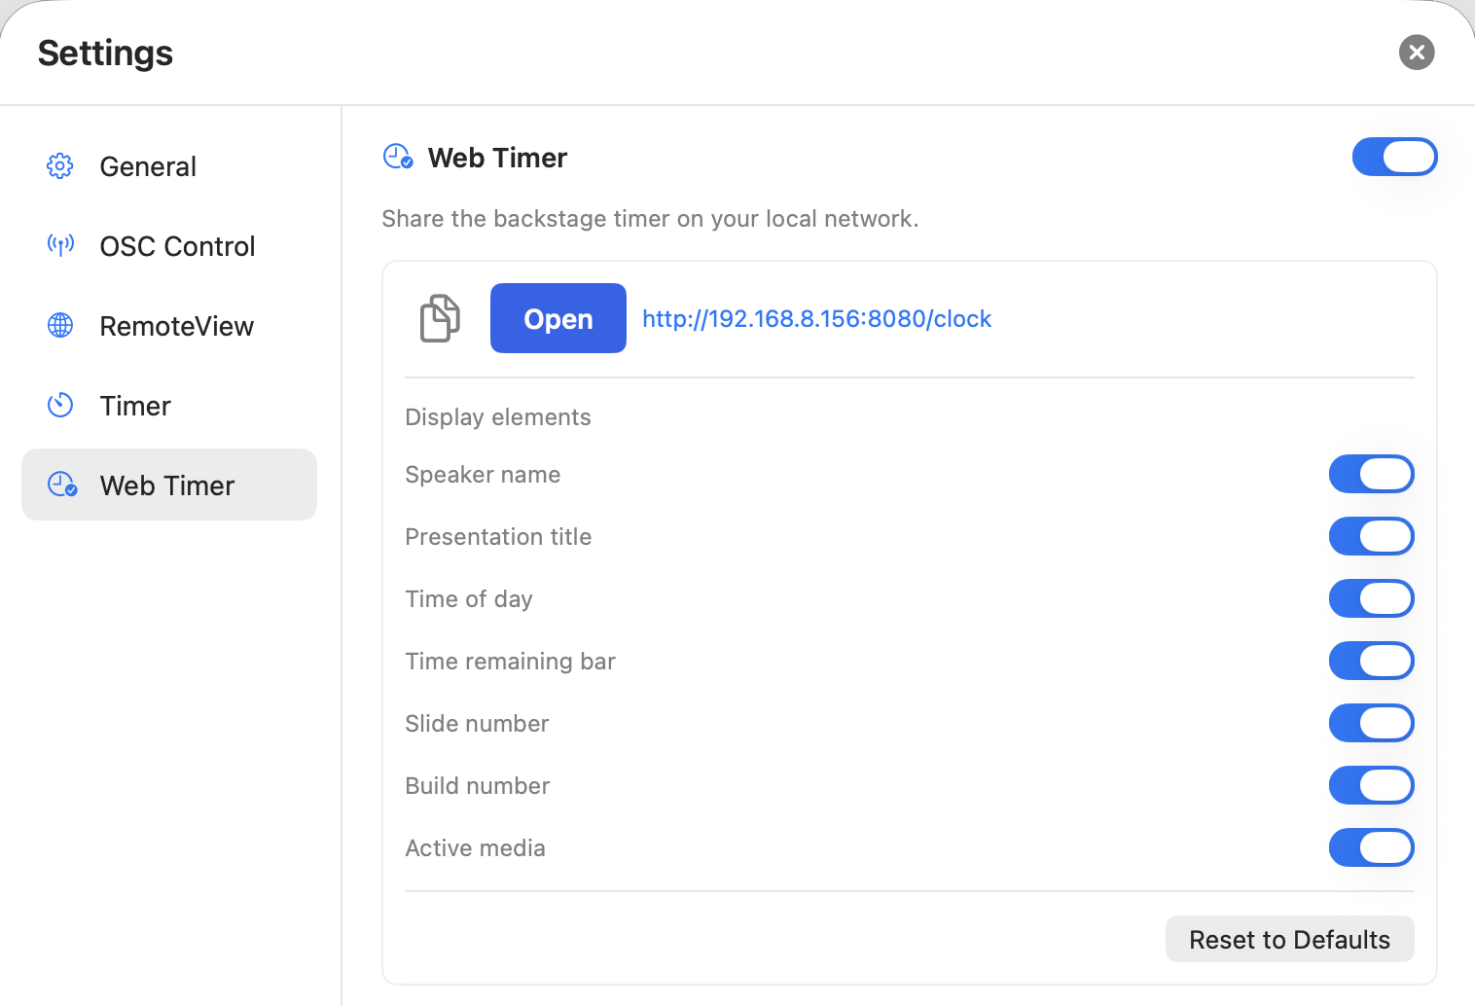This screenshot has height=1006, width=1475.
Task: Switch to OSC Control settings
Action: pyautogui.click(x=169, y=246)
